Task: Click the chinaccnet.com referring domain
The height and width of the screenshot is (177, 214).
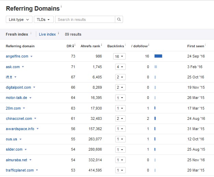Action: [19, 118]
